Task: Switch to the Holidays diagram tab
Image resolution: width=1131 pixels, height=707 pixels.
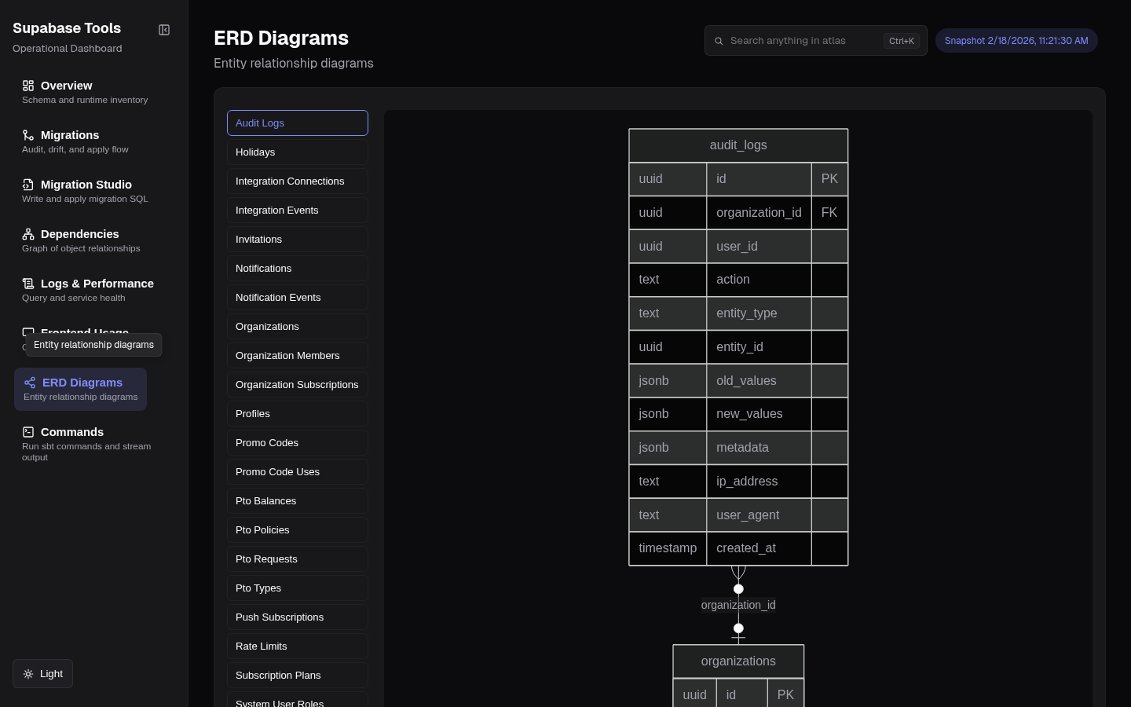Action: pos(297,152)
